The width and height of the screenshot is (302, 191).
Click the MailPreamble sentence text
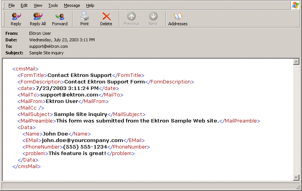coord(138,121)
